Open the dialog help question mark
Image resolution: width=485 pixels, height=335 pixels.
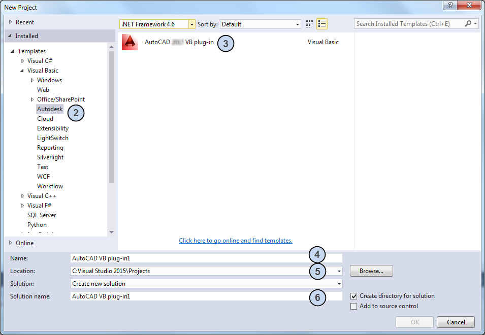[450, 5]
